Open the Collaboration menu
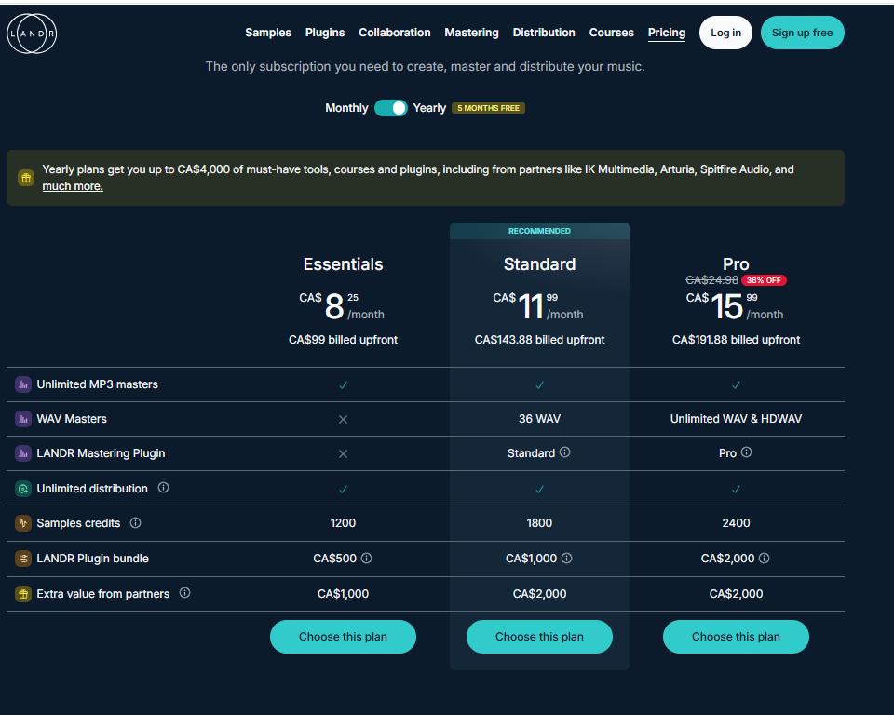Screen dimensions: 894x715 (x=395, y=33)
